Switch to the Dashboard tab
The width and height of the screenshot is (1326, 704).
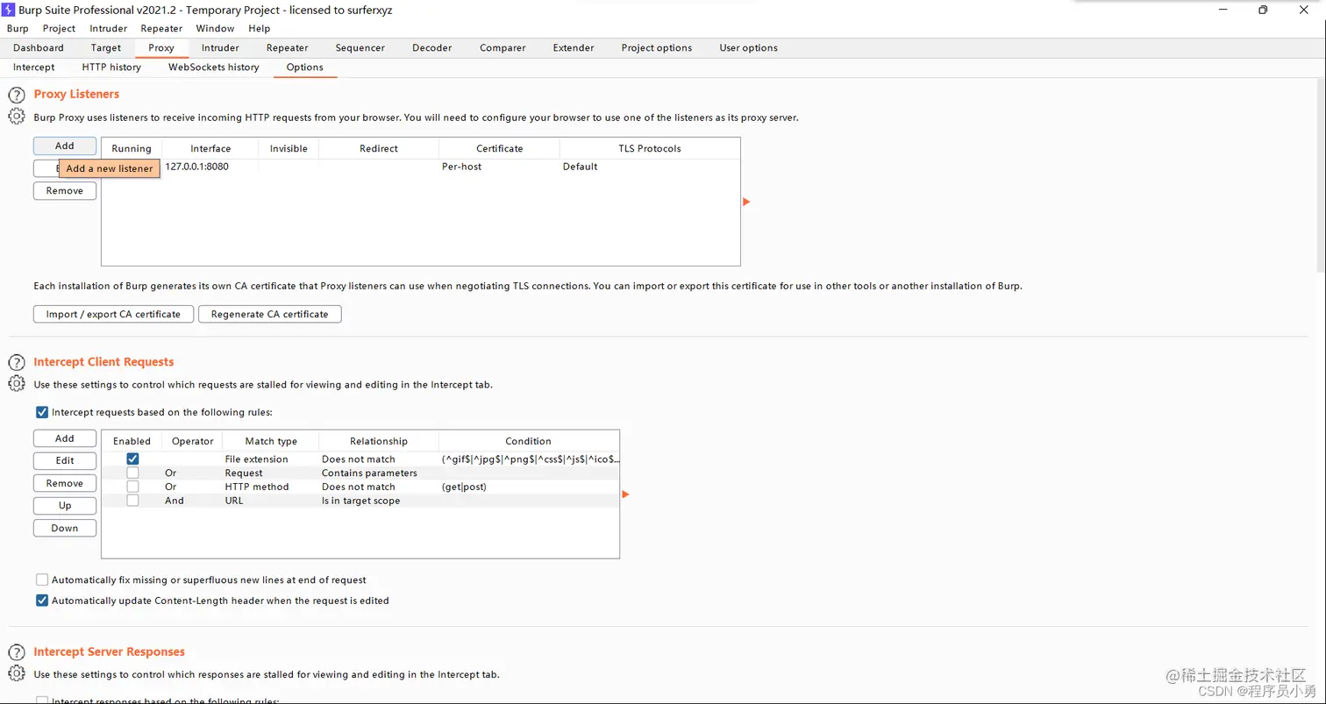tap(39, 47)
